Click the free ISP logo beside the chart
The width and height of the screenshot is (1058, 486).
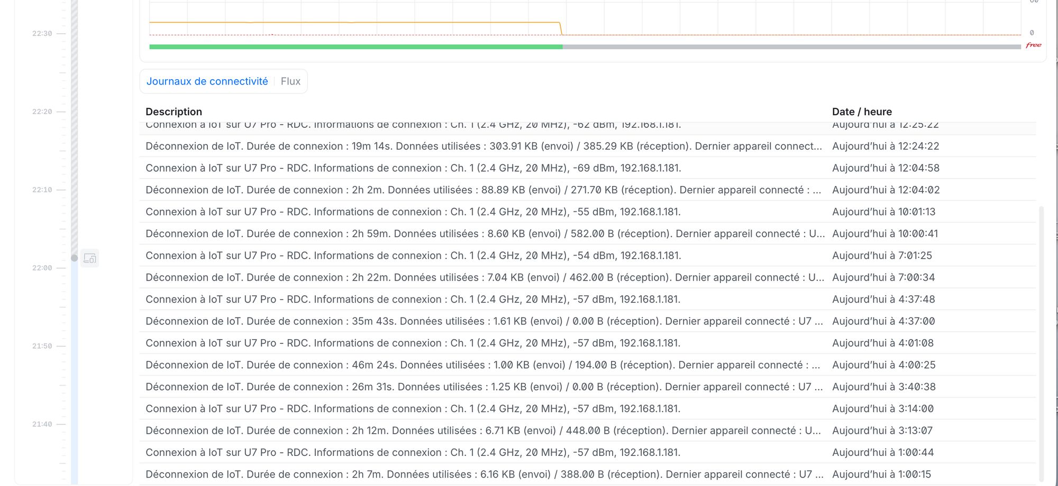tap(1033, 45)
